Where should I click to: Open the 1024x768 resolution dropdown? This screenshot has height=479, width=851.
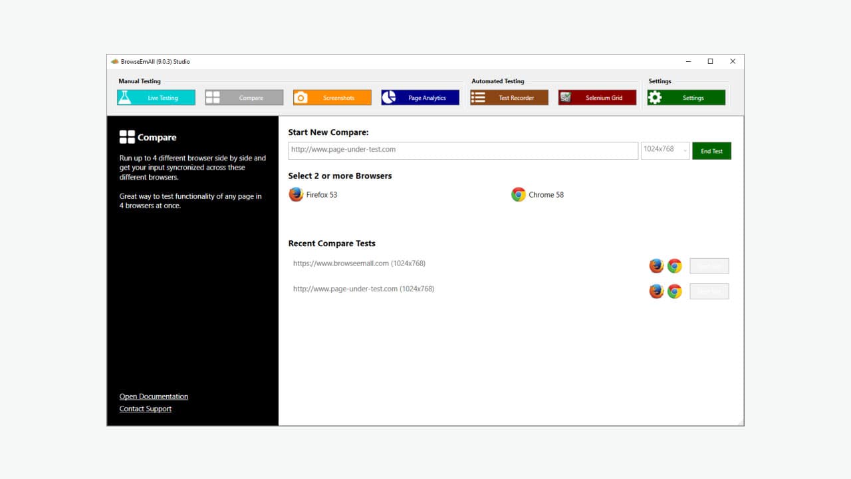[665, 150]
